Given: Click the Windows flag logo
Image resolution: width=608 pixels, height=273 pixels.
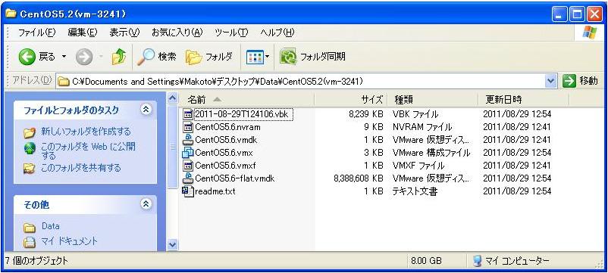Looking at the screenshot, I should tap(589, 33).
